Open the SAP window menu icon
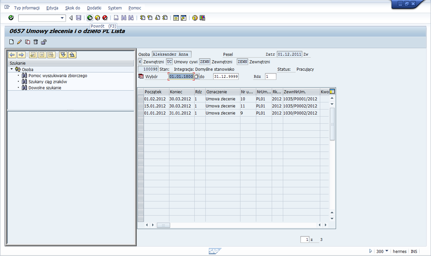Image resolution: width=431 pixels, height=256 pixels. click(x=7, y=7)
